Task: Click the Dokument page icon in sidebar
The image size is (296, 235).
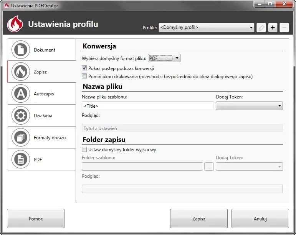Action: coord(21,50)
